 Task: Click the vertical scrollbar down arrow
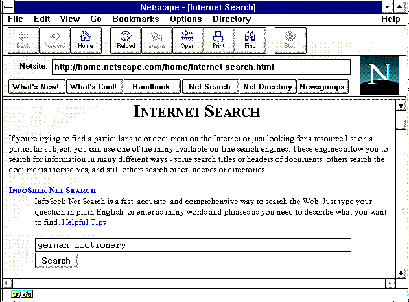click(401, 273)
